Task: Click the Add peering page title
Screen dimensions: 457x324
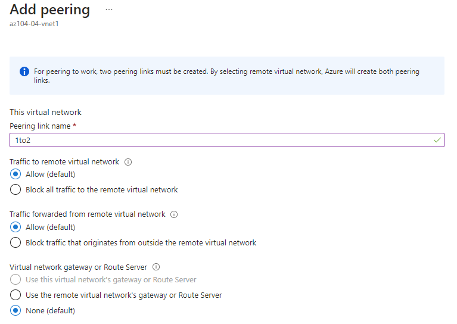Action: pyautogui.click(x=50, y=10)
